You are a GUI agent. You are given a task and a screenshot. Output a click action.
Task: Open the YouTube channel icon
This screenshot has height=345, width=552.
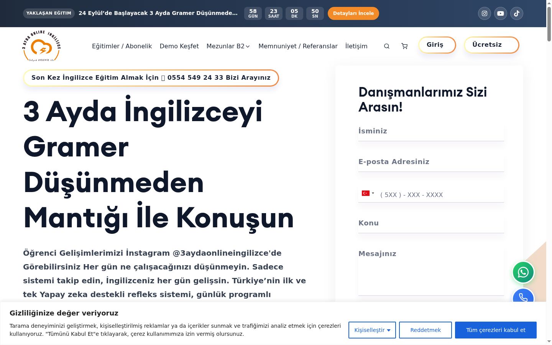501,13
